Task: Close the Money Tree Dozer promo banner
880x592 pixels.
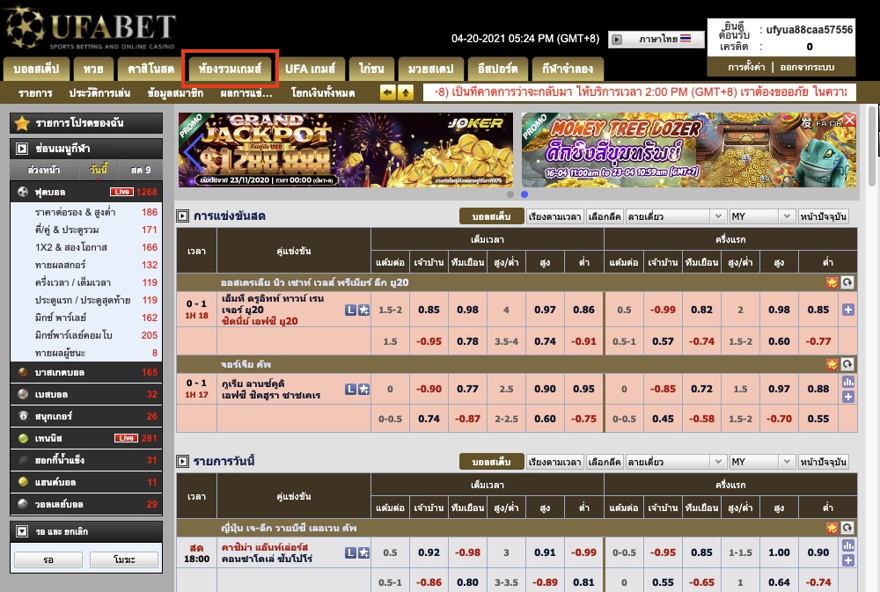Action: point(849,120)
